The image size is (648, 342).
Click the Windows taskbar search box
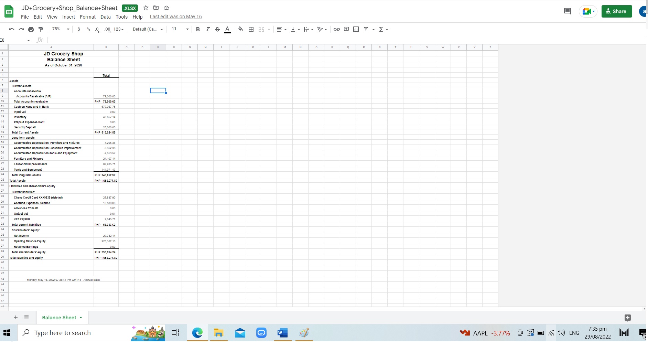click(x=91, y=333)
